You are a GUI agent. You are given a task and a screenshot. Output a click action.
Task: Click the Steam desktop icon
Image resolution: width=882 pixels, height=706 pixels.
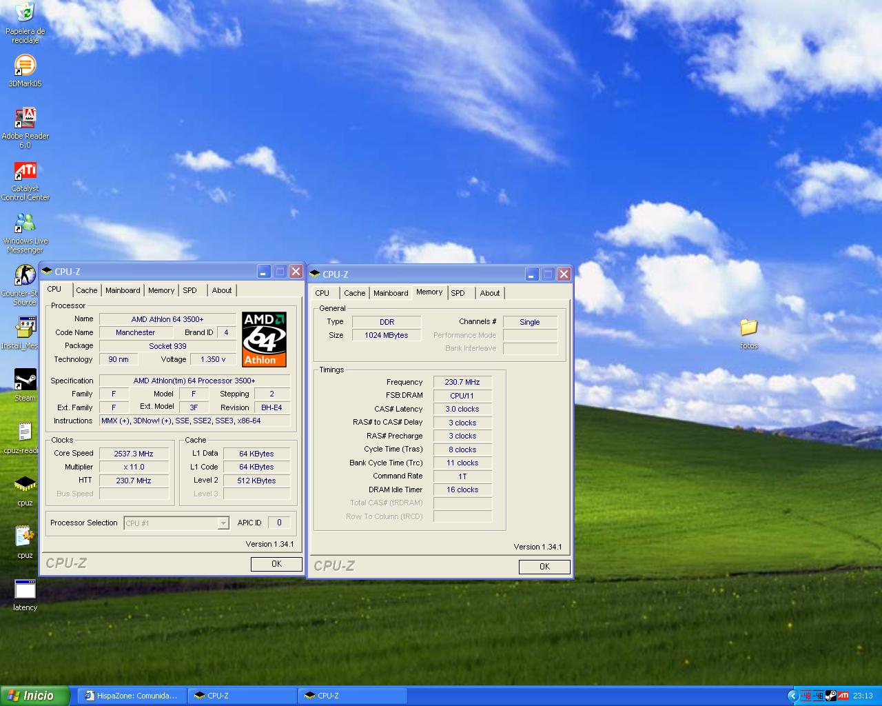(x=25, y=380)
